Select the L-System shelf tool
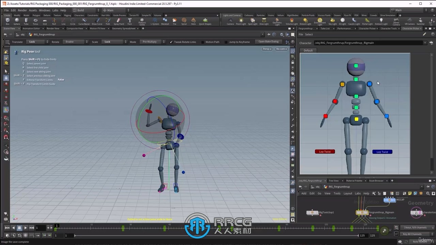 pos(155,21)
